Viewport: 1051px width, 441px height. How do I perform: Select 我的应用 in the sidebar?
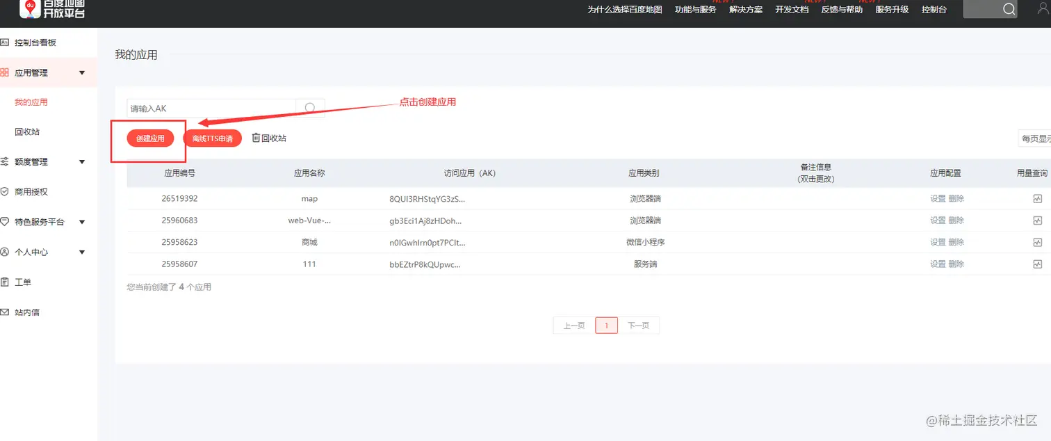31,102
